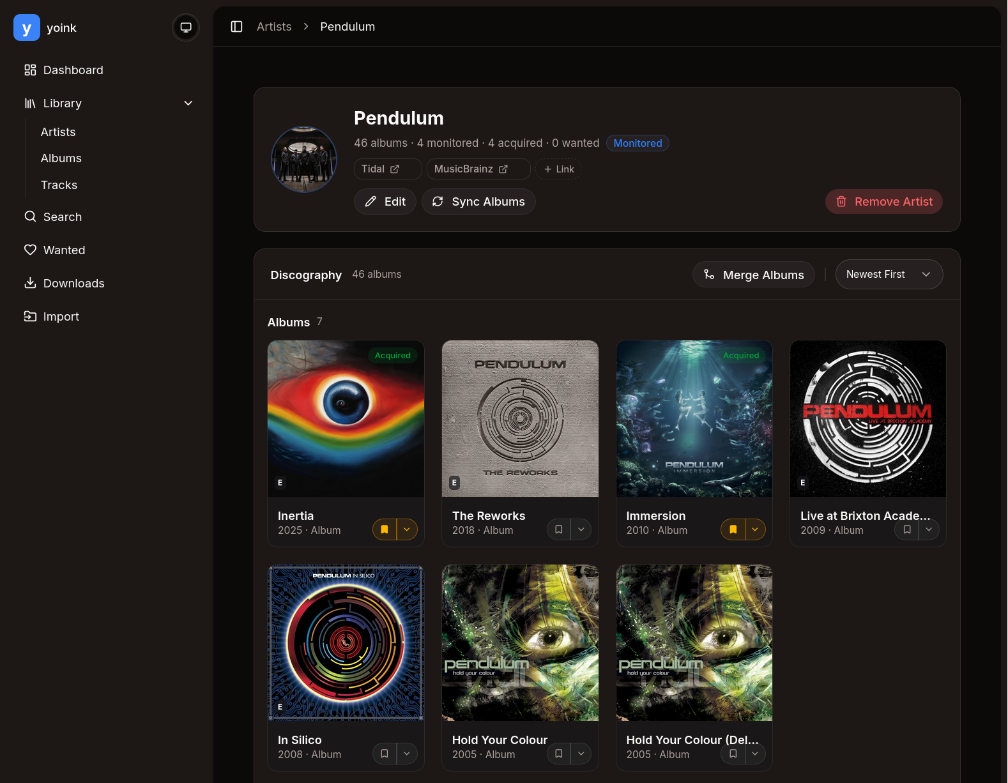
Task: Click the Pendulum artist name heading
Action: 399,118
